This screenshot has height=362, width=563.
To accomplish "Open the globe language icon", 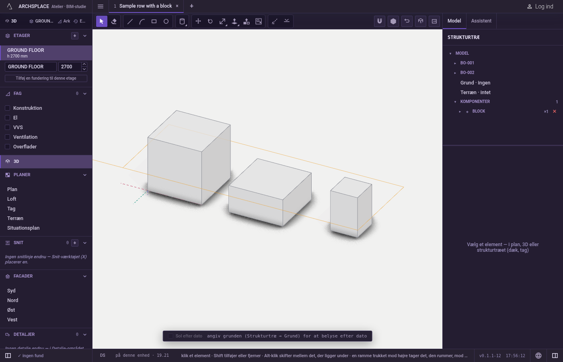I will 538,356.
